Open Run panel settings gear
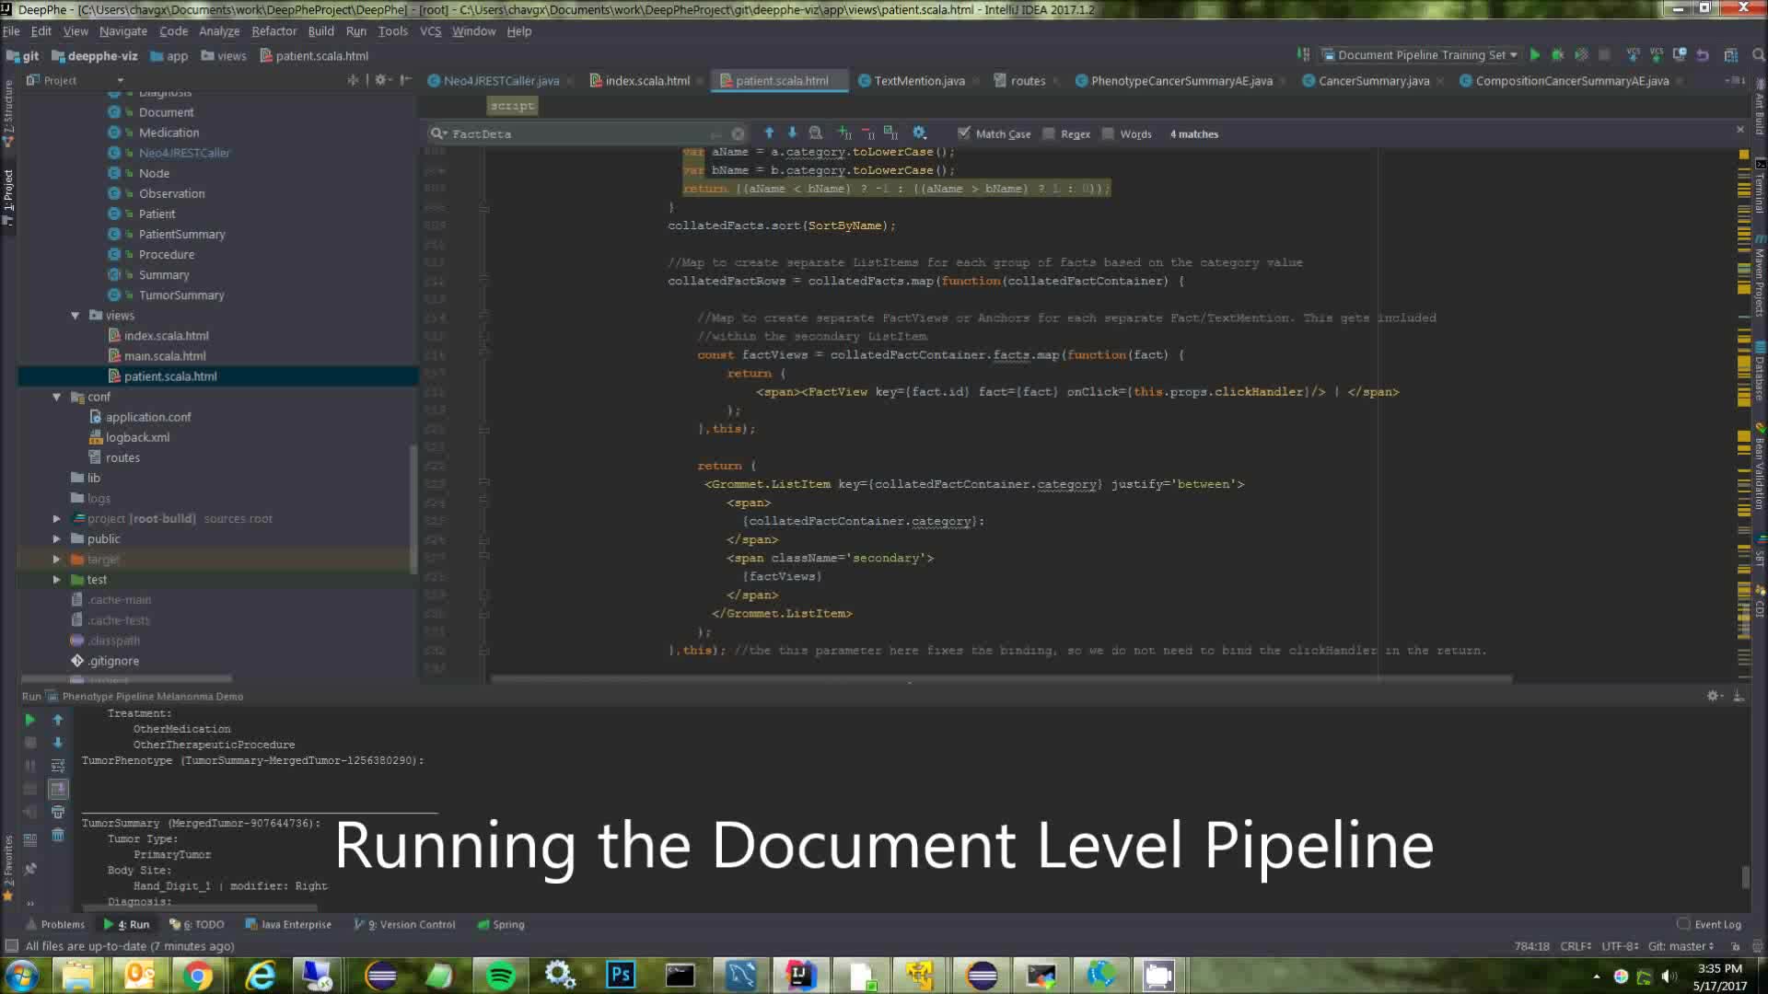 coord(1713,696)
